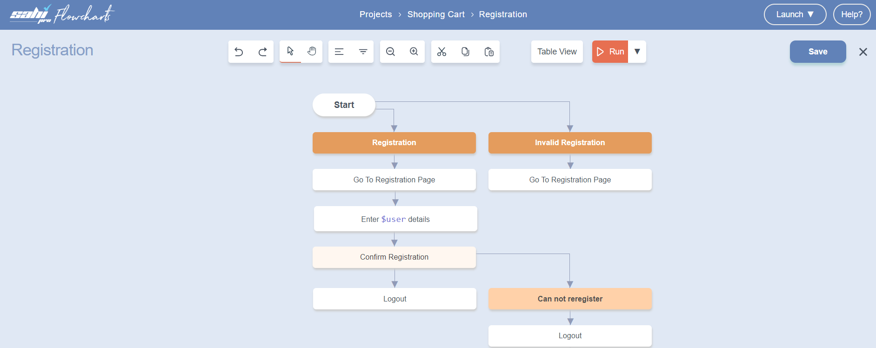This screenshot has height=348, width=876.
Task: Zoom out of the flowchart
Action: [x=391, y=52]
